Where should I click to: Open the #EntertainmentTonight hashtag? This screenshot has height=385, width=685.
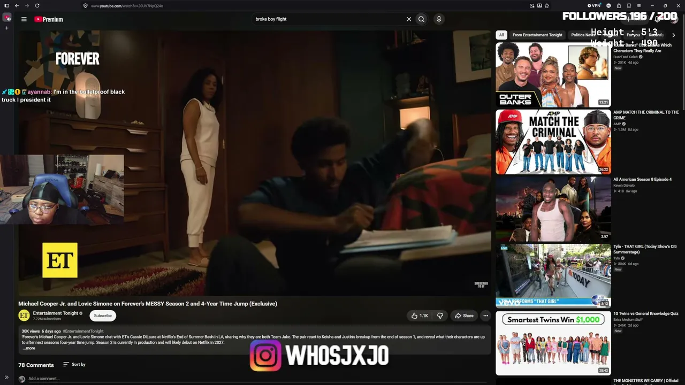coord(83,332)
